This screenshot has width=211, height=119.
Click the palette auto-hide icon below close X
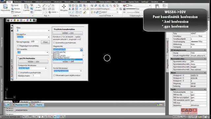coord(12,28)
